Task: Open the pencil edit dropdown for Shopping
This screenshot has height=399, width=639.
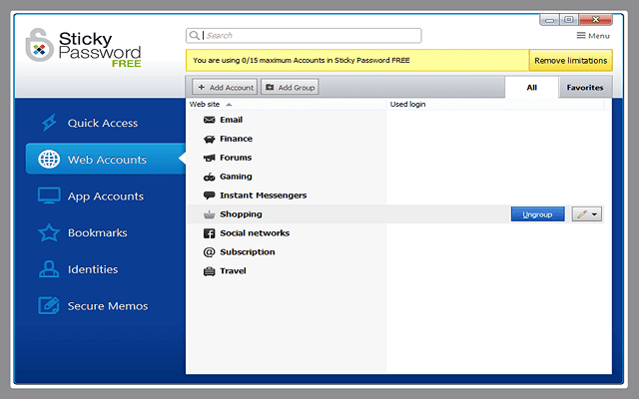Action: click(x=587, y=214)
